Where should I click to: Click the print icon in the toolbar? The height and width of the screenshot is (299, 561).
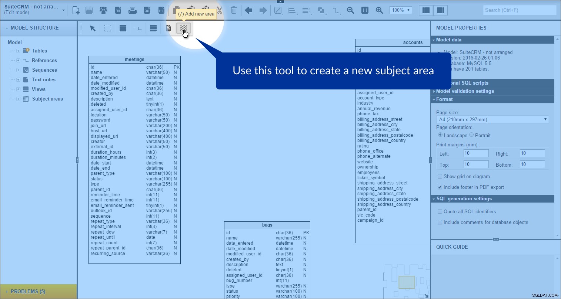coord(132,10)
